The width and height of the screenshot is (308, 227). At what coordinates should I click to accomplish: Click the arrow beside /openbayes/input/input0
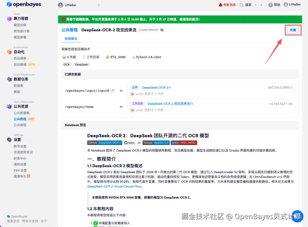pos(121,91)
